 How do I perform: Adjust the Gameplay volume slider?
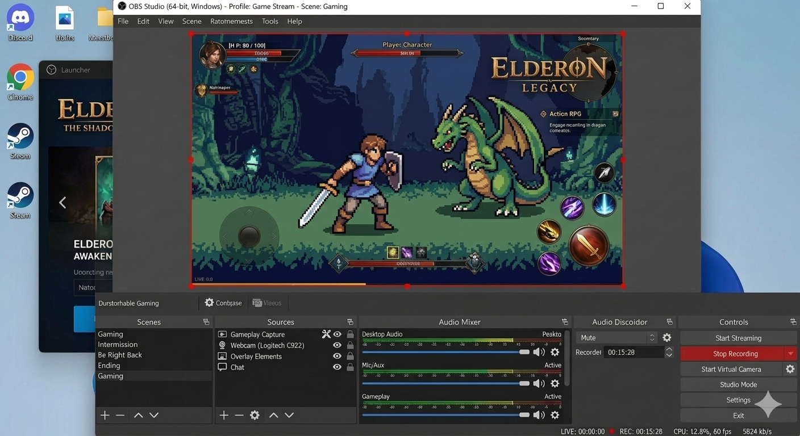(447, 415)
